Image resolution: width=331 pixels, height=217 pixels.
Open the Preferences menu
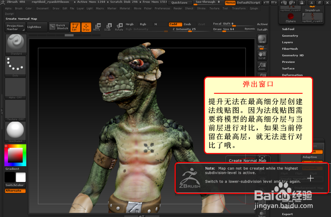coord(162,9)
